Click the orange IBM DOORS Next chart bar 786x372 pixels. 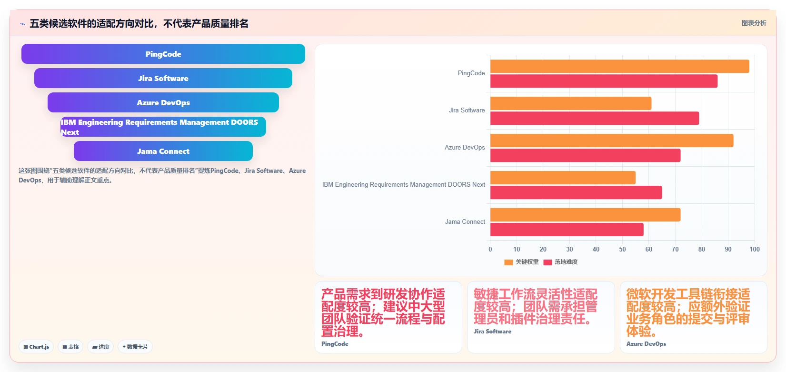(563, 178)
